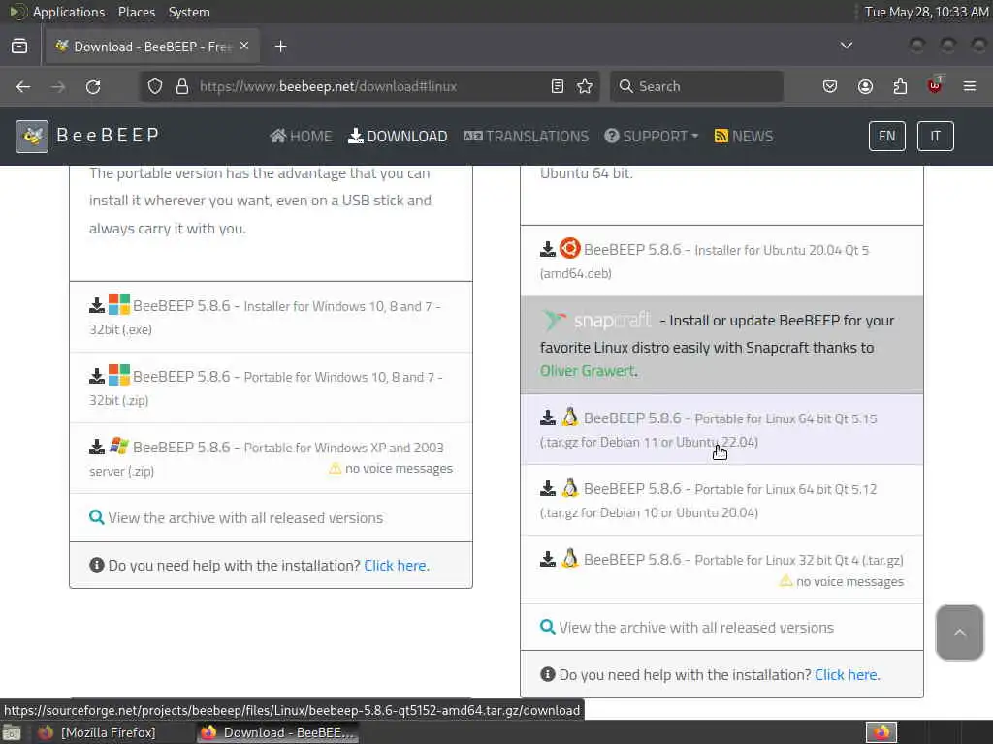Viewport: 993px width, 744px height.
Task: Close the Download - BeeBEEP tab
Action: coord(244,46)
